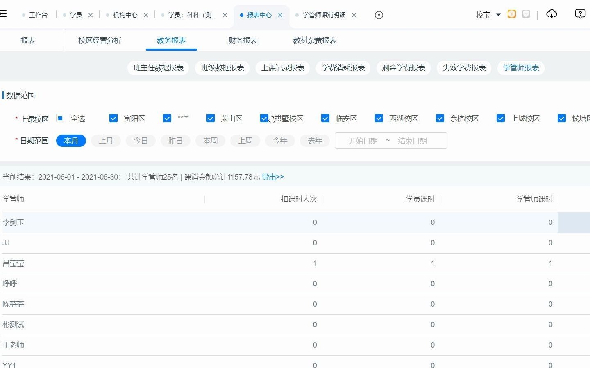The image size is (590, 368).
Task: Open 上课记录报表
Action: pos(283,68)
